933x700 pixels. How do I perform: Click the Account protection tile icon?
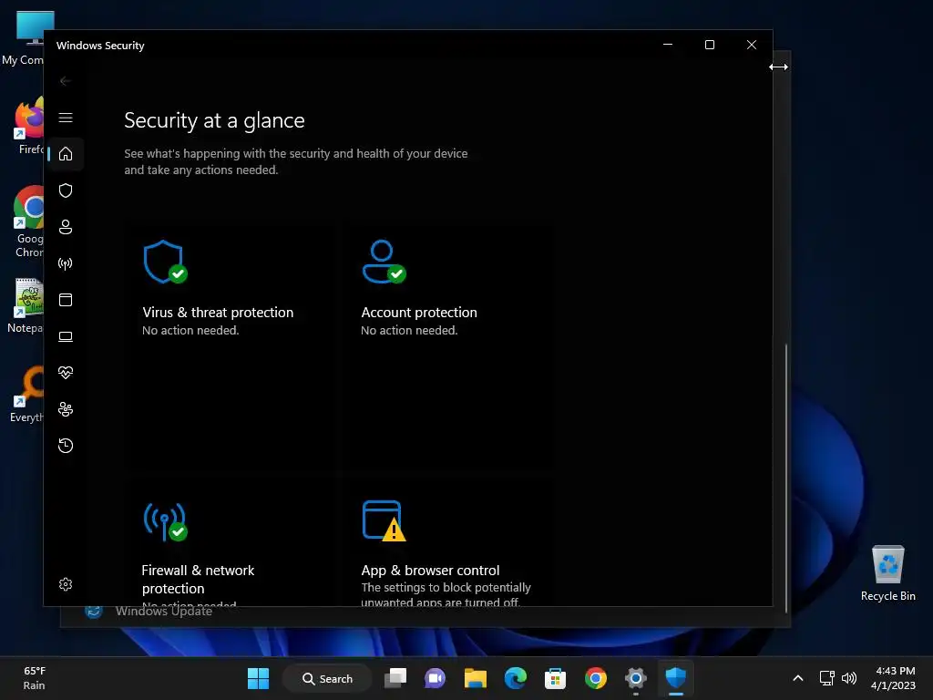(384, 262)
